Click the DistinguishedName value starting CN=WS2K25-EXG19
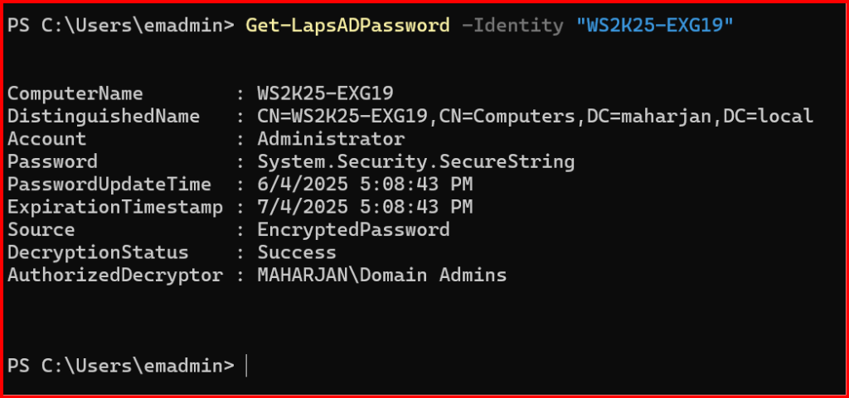849x398 pixels. coord(536,116)
